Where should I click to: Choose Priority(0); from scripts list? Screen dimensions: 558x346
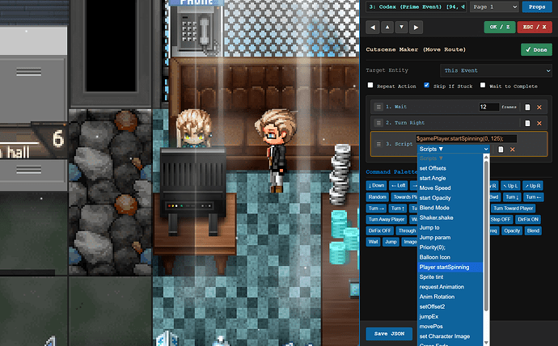[450, 247]
